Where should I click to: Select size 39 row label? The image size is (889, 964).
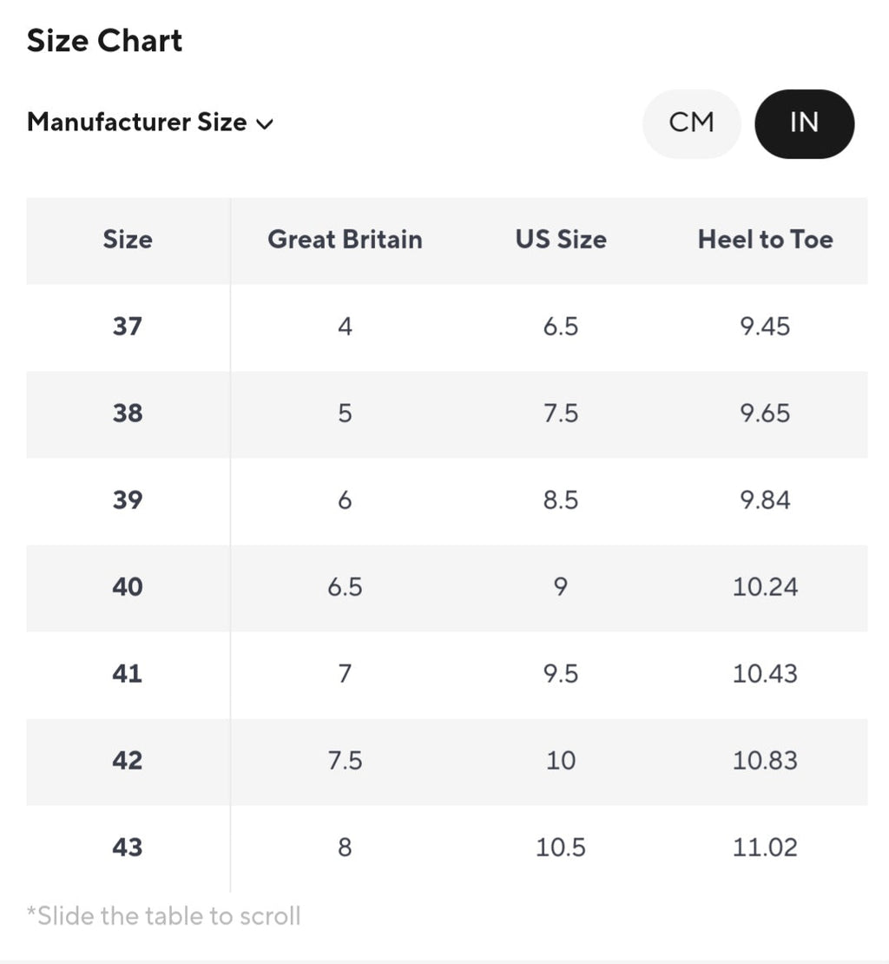click(128, 500)
